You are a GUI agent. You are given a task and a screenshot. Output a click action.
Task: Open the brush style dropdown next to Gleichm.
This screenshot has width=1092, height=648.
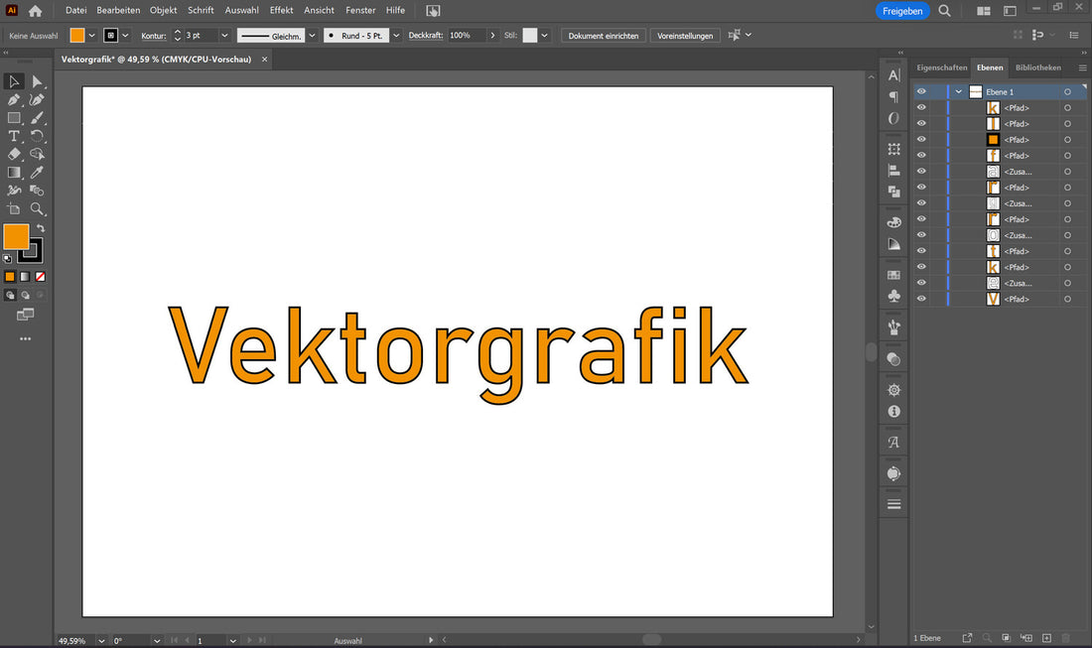click(312, 35)
